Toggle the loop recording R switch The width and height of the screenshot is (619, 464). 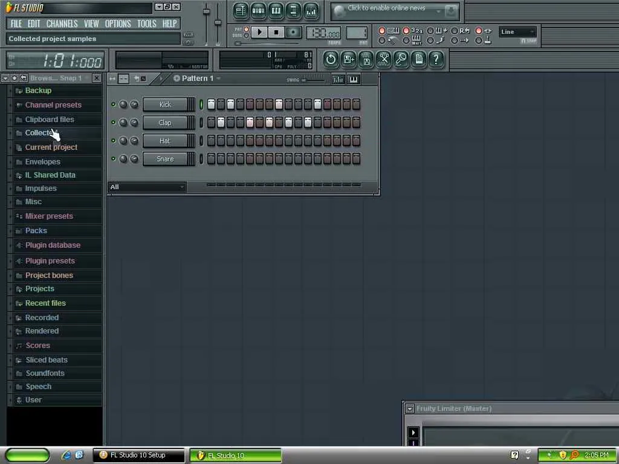[455, 30]
